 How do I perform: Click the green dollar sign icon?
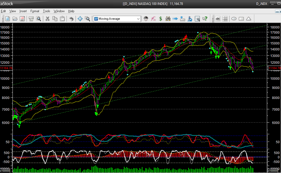[x=161, y=19]
